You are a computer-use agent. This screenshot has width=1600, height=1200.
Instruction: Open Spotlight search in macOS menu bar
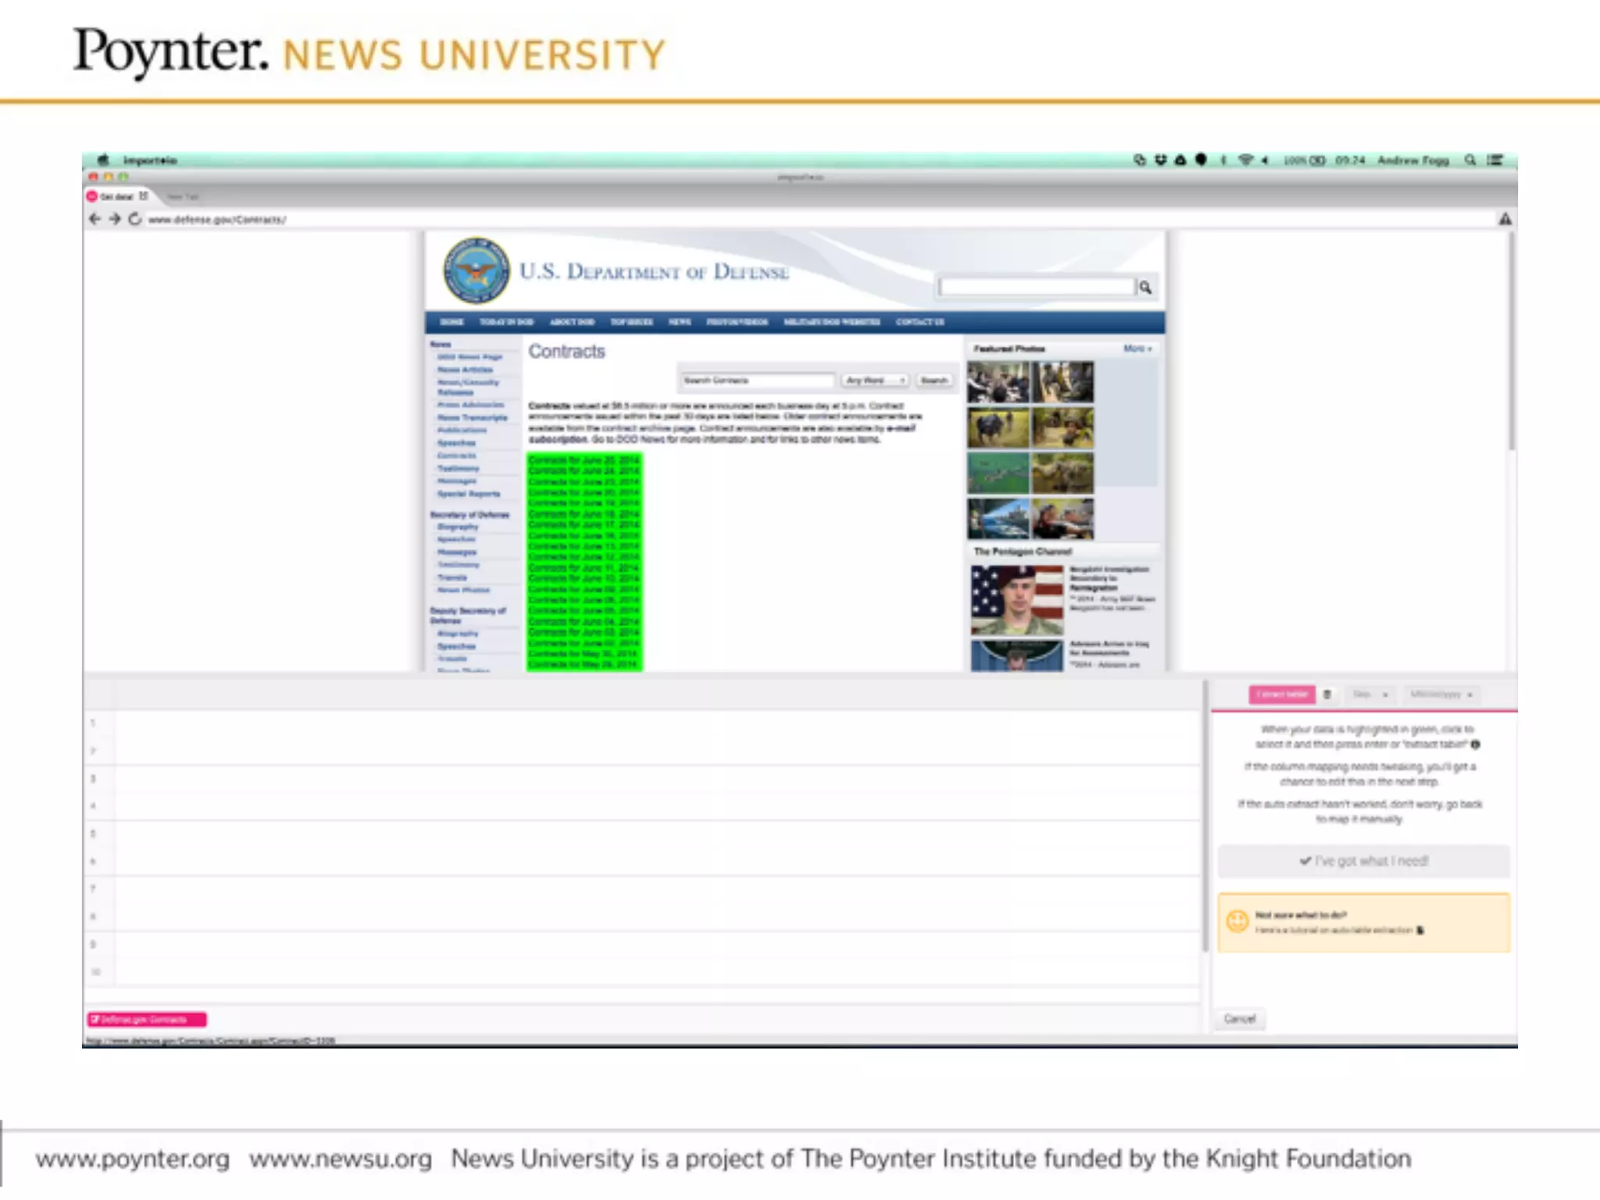point(1470,160)
